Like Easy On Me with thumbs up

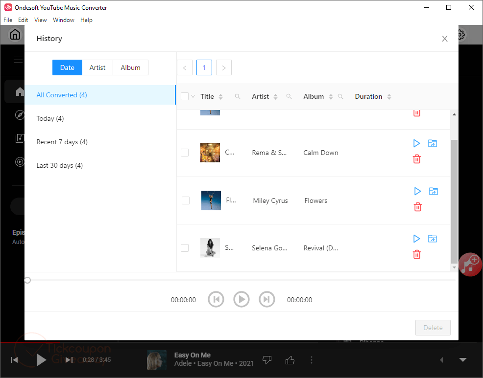pyautogui.click(x=290, y=360)
